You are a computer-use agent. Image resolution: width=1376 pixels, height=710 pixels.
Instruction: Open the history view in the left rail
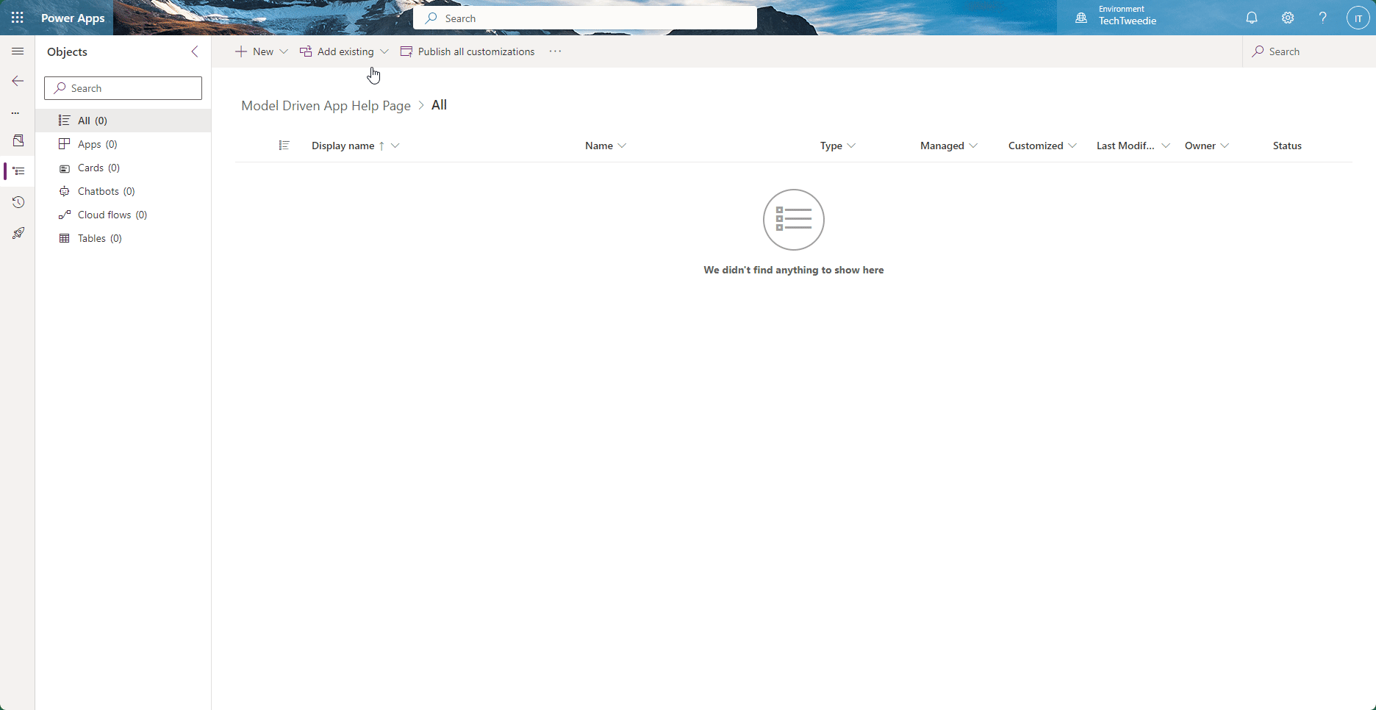pyautogui.click(x=18, y=202)
